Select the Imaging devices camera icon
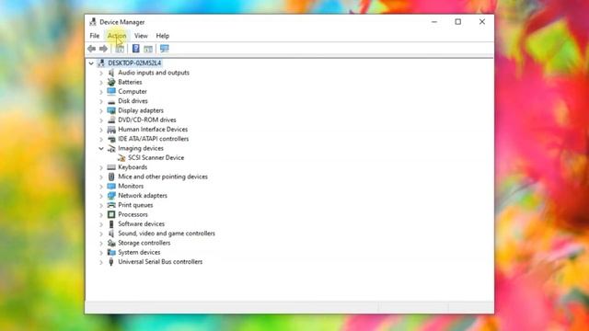The width and height of the screenshot is (589, 331). (111, 149)
